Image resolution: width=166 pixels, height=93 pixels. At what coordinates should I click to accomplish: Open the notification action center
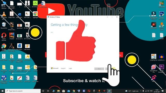tap(163, 91)
